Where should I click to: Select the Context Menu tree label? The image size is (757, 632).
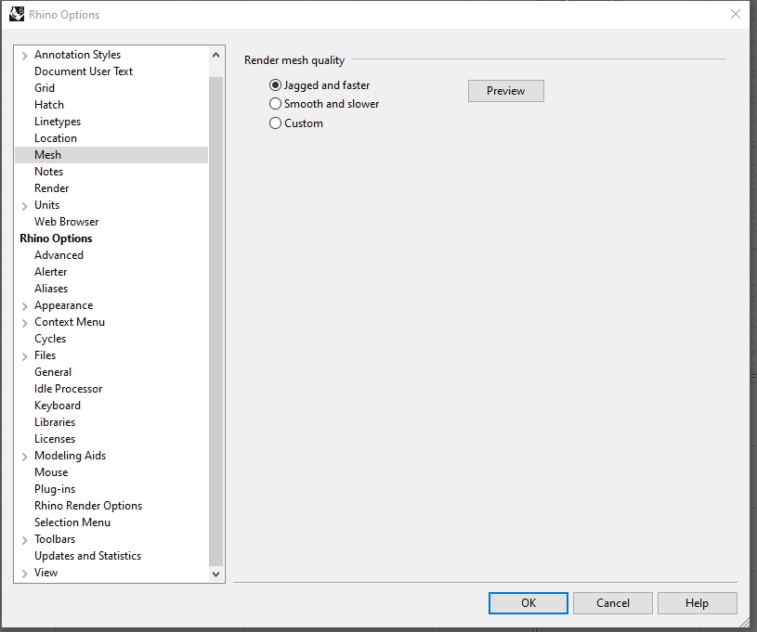point(70,322)
